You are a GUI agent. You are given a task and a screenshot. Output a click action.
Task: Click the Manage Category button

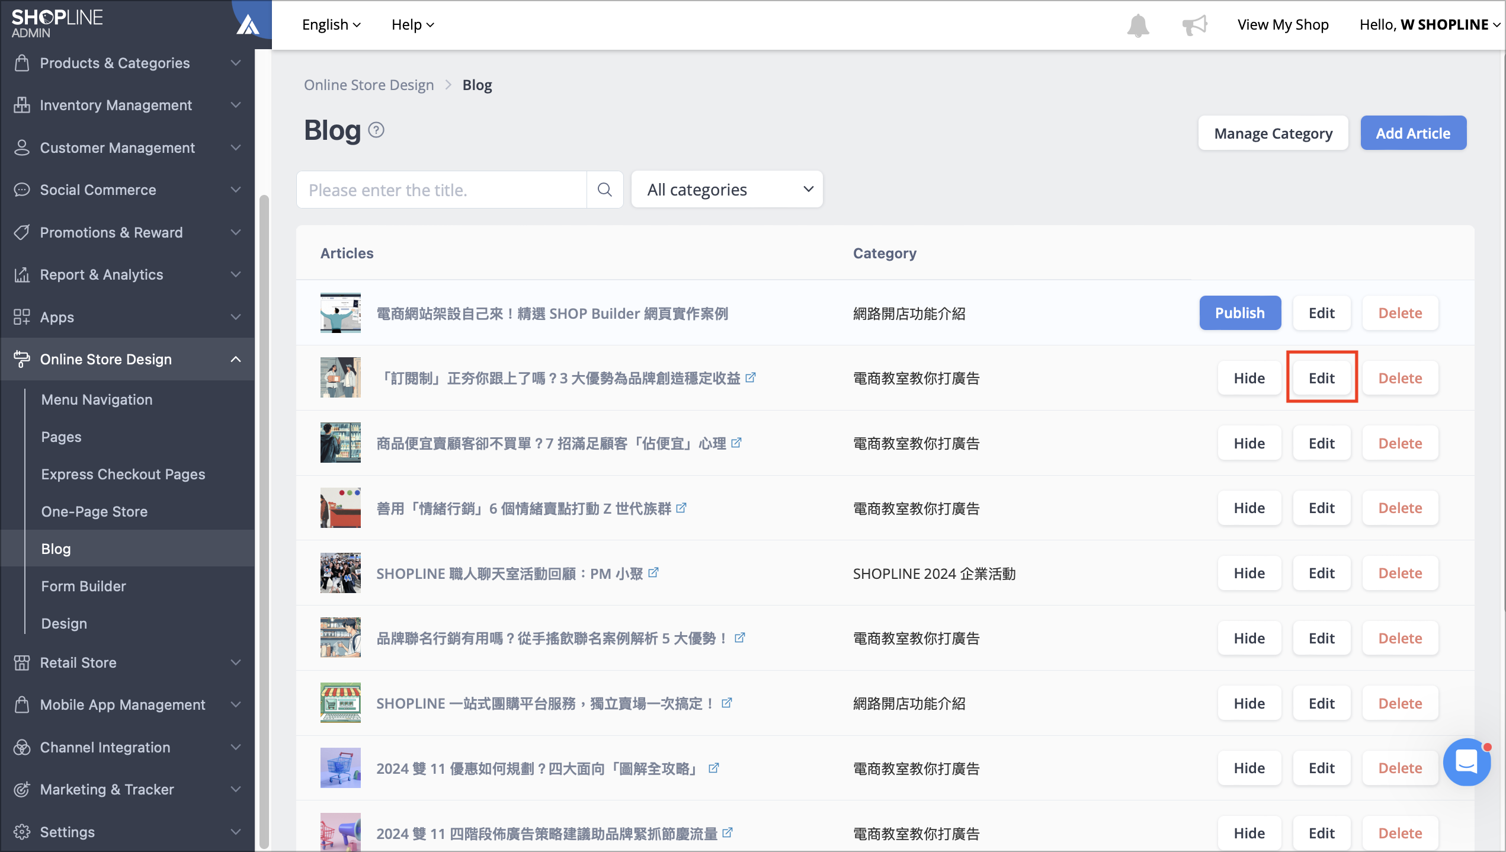click(x=1273, y=133)
